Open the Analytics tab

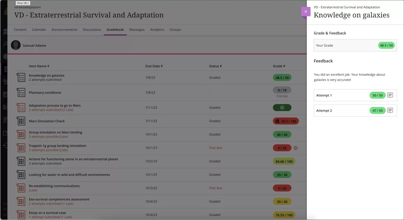[x=157, y=30]
